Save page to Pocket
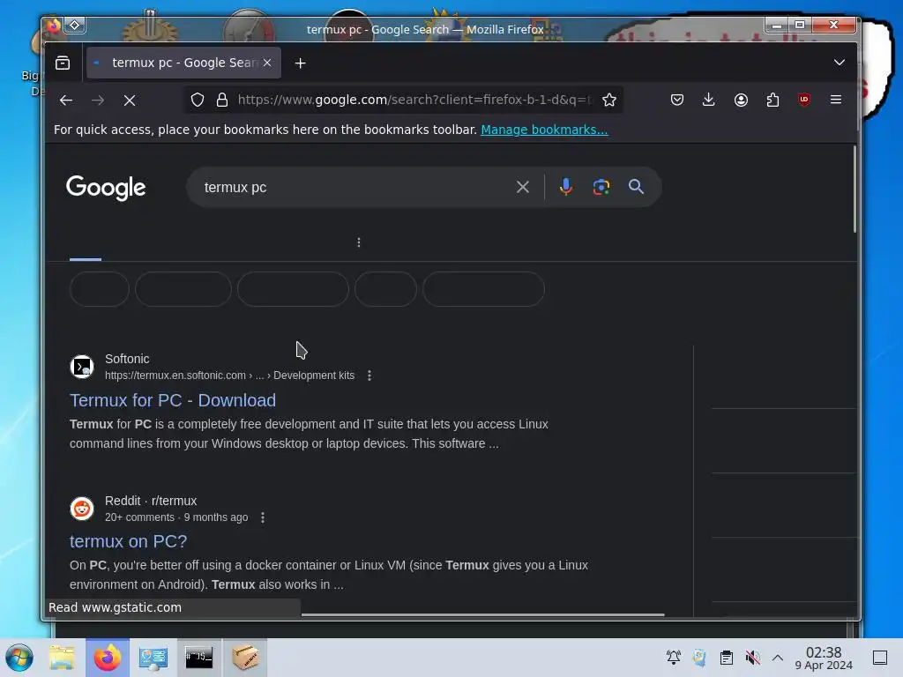 (x=677, y=100)
